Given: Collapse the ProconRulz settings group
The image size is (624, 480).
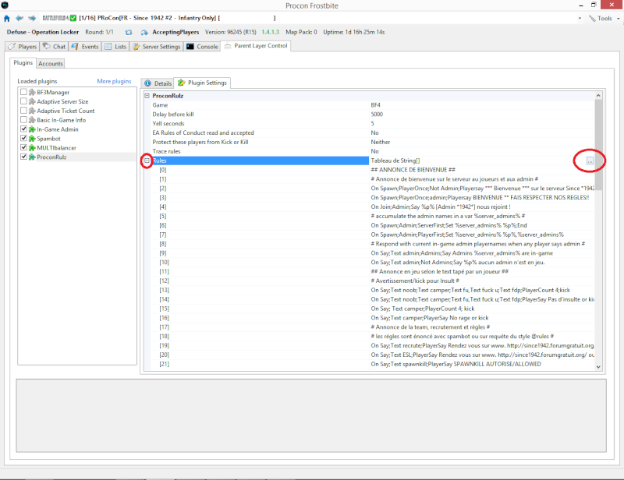Looking at the screenshot, I should pyautogui.click(x=147, y=96).
